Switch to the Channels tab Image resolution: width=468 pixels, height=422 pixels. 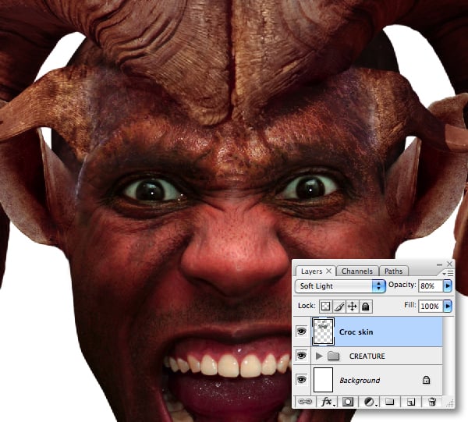(x=357, y=271)
